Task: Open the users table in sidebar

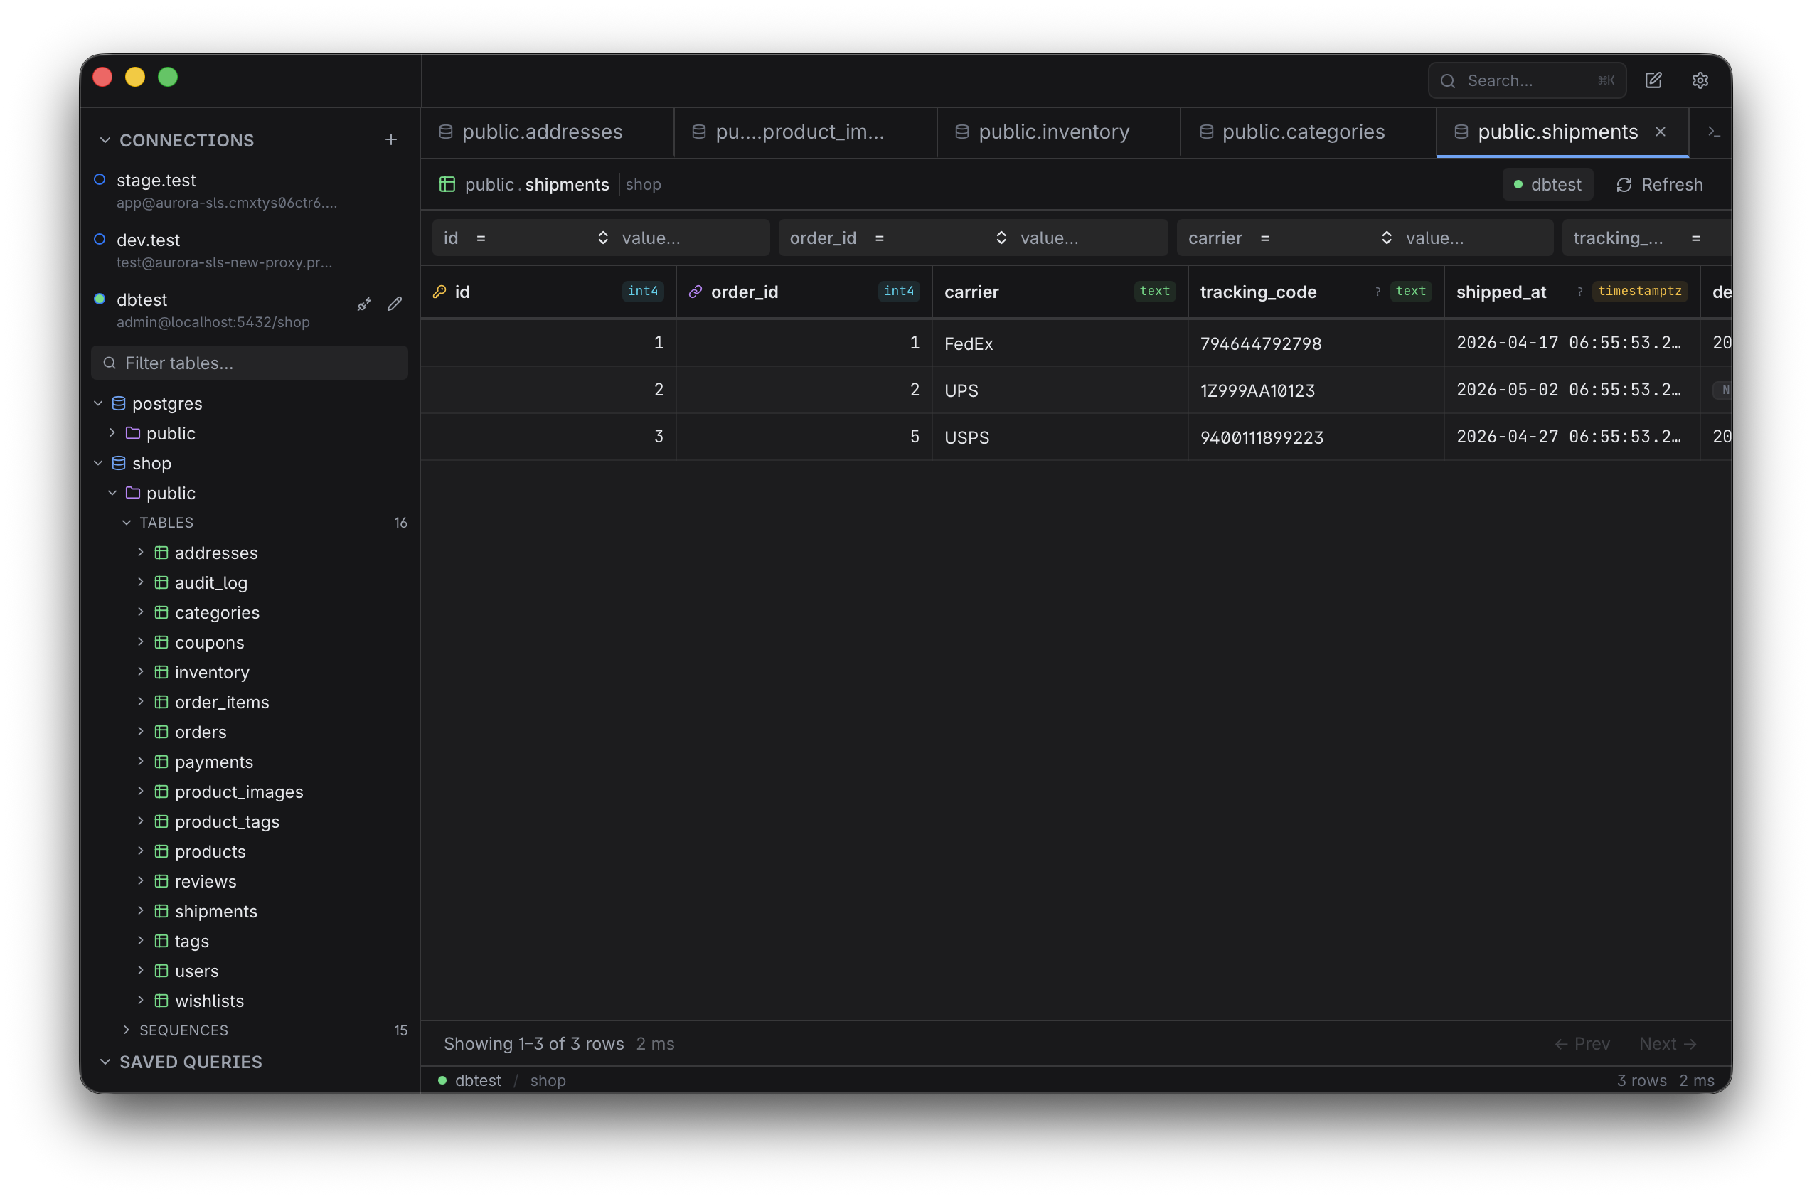Action: (x=196, y=971)
